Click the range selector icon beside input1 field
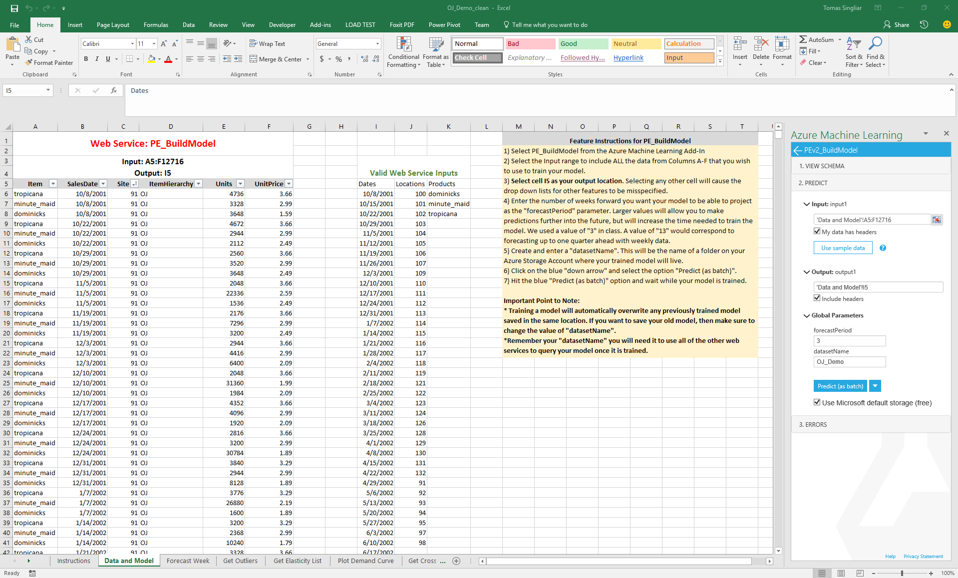Image resolution: width=958 pixels, height=578 pixels. click(x=937, y=220)
